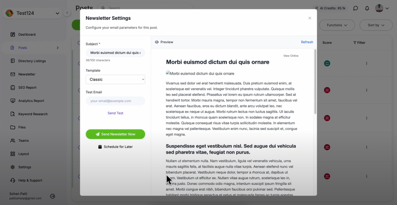Click the Test Email input field

(x=115, y=101)
